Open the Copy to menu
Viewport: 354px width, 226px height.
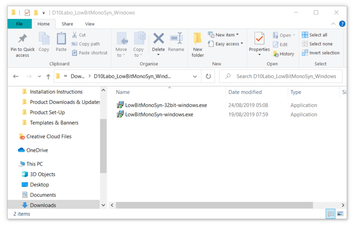139,45
